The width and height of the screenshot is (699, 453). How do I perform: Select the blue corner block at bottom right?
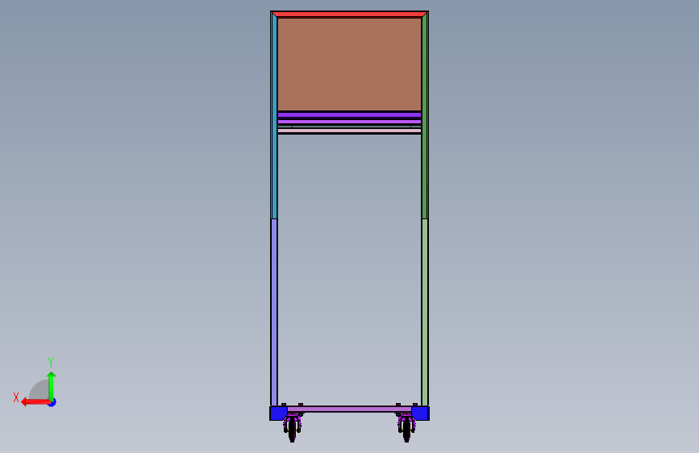click(420, 413)
